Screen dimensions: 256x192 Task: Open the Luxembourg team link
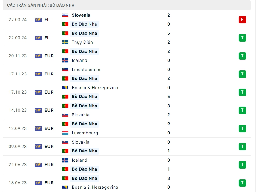[x=85, y=133]
